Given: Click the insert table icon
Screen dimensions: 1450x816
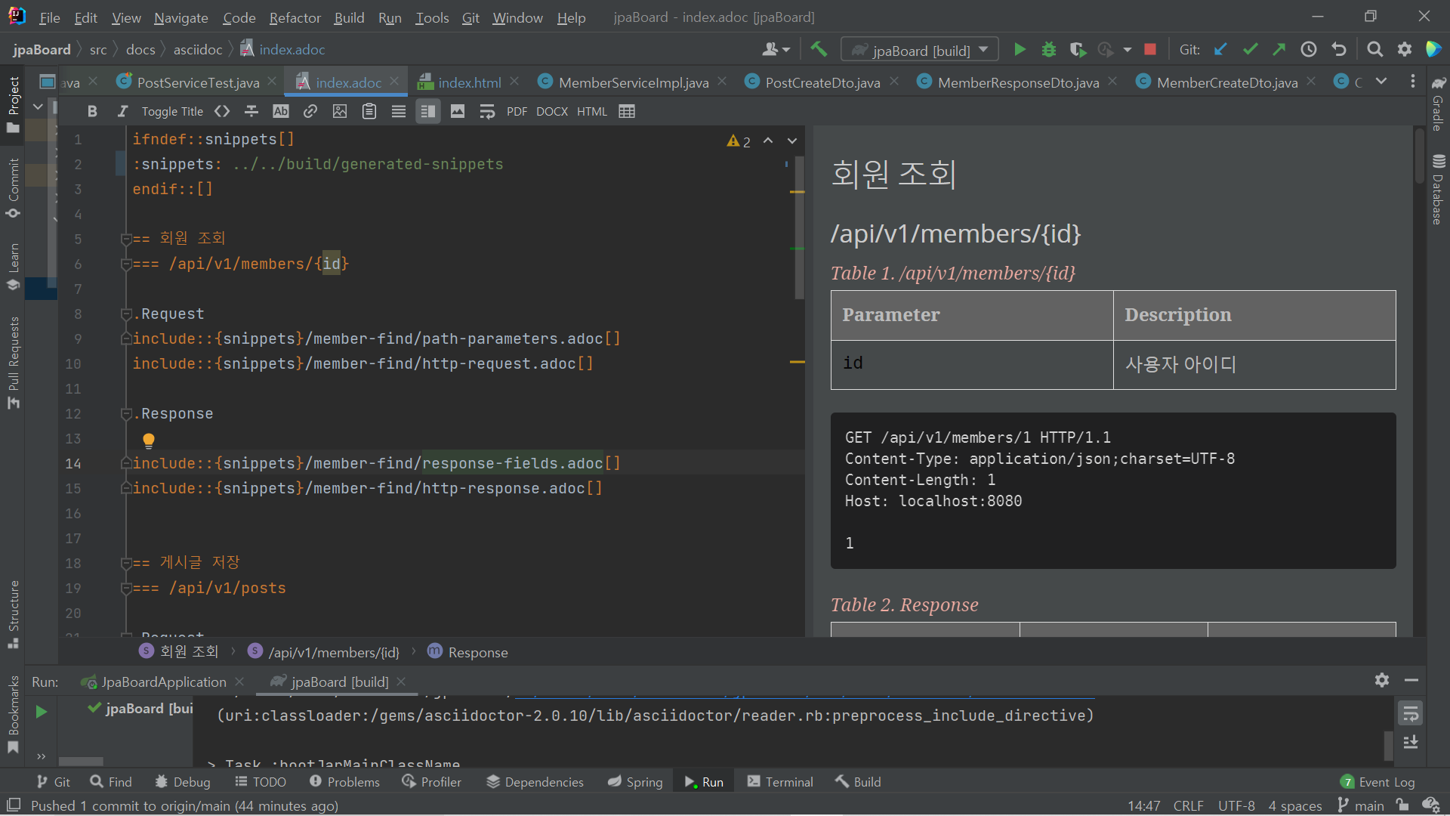Looking at the screenshot, I should tap(626, 112).
